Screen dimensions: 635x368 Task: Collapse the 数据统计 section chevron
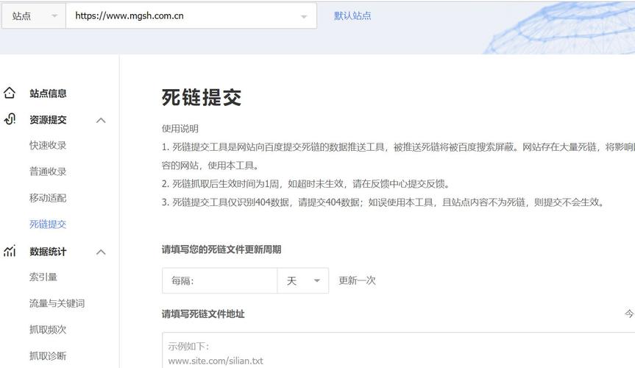pos(101,252)
